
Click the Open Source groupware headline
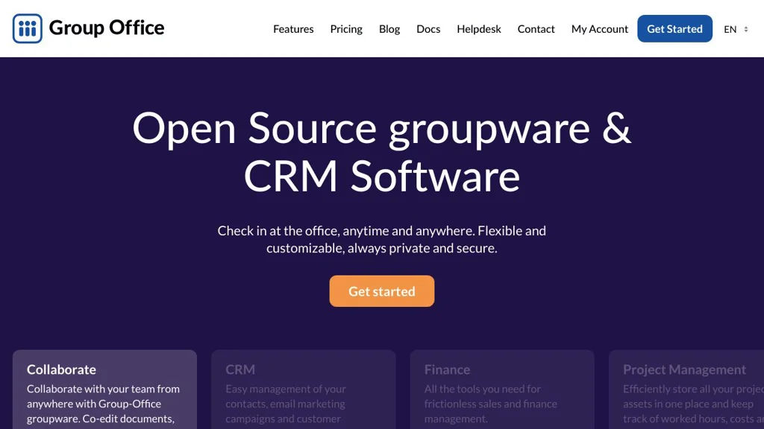coord(382,152)
